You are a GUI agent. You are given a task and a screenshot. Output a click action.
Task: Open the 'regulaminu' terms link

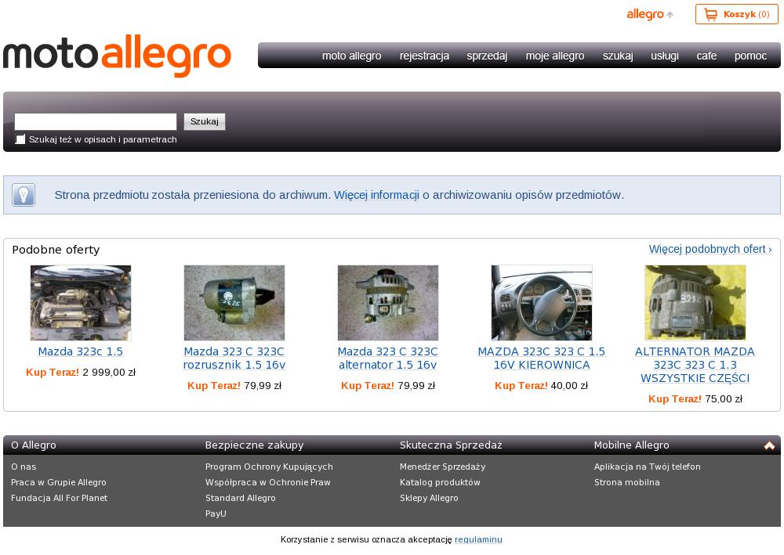[x=478, y=539]
